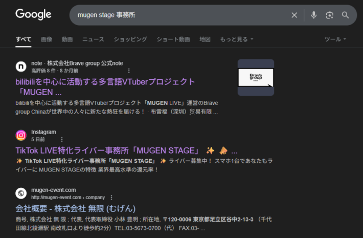
Task: Click the snippet about ライバー募集中
Action: click(x=144, y=165)
